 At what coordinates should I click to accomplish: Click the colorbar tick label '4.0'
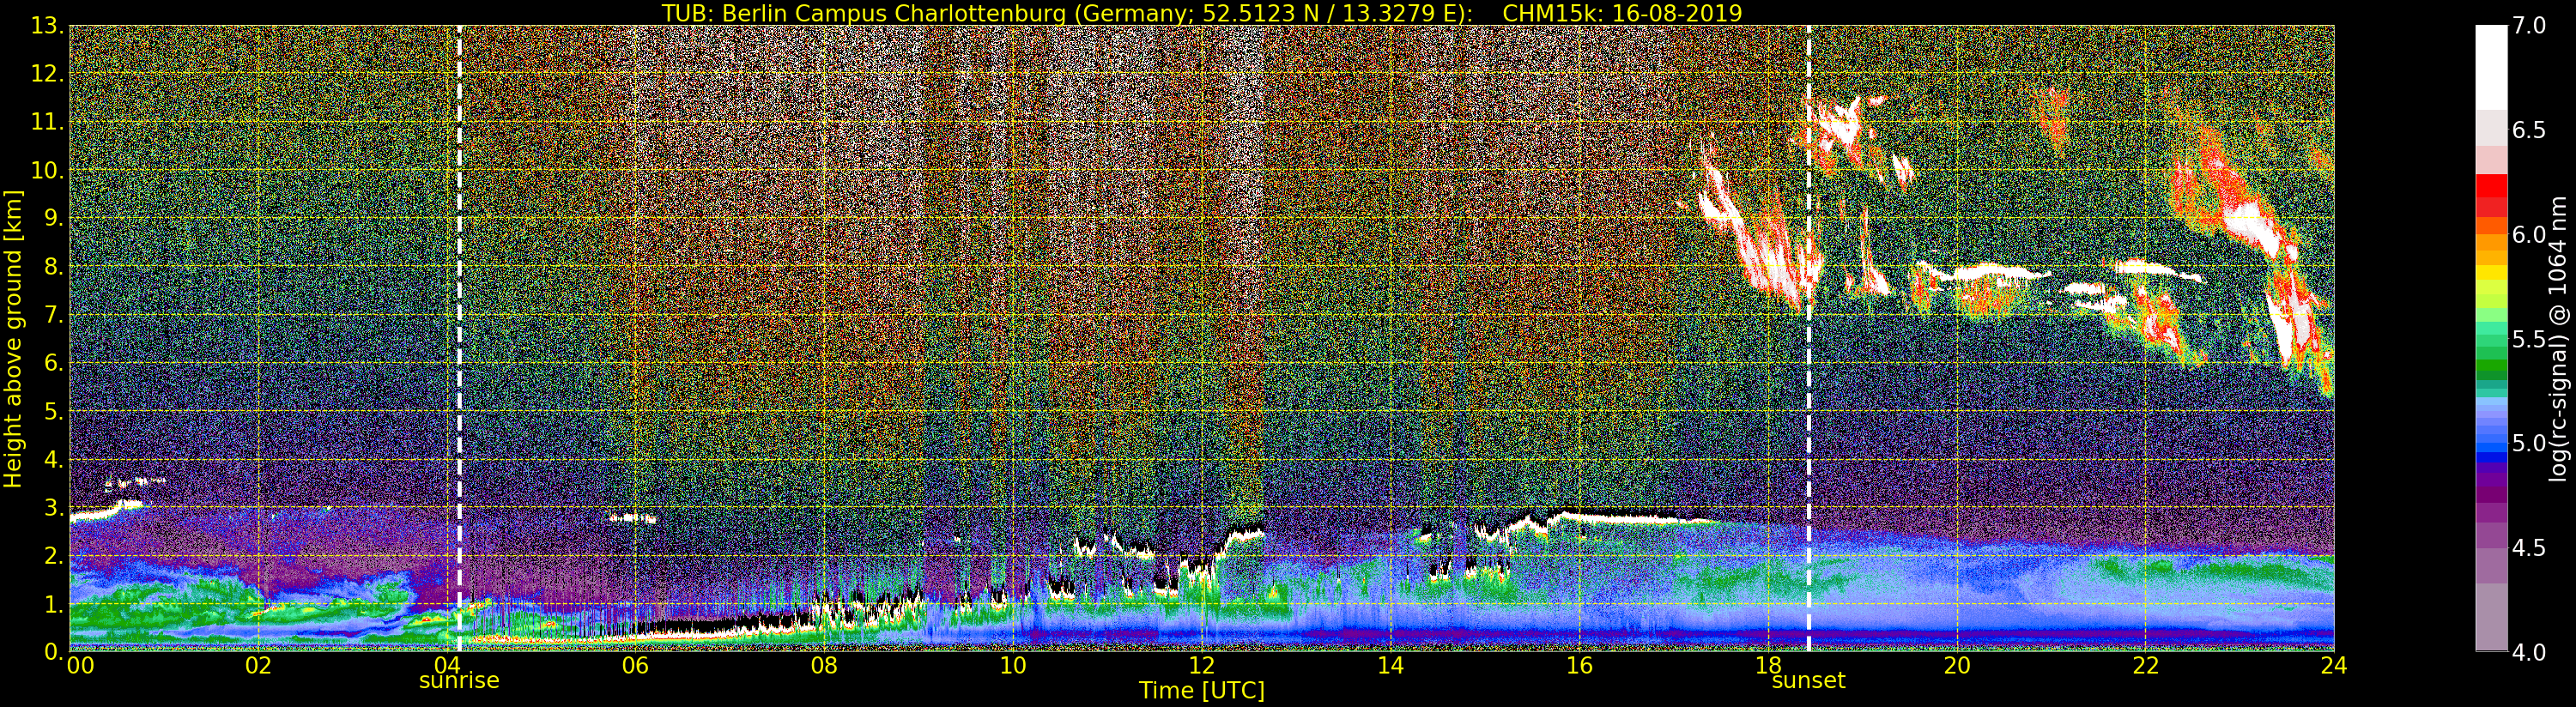click(2529, 652)
